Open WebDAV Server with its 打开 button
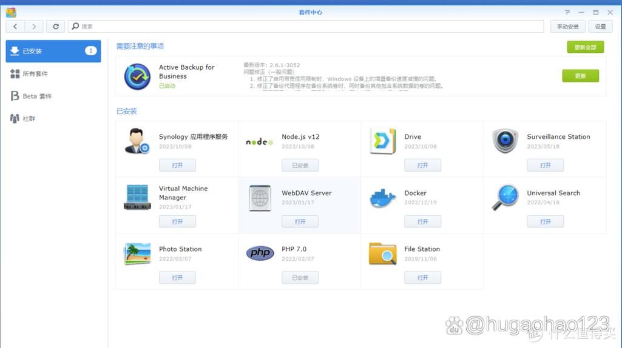This screenshot has width=622, height=348. pyautogui.click(x=300, y=221)
